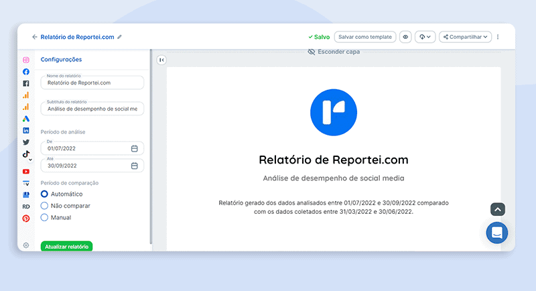Screen dimensions: 536x291
Task: Open the Facebook Ads square icon
Action: (x=26, y=83)
